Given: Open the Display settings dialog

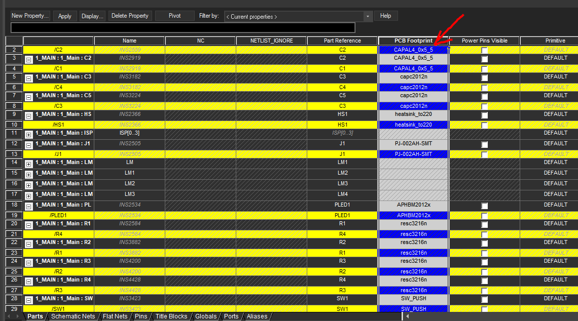Looking at the screenshot, I should coord(92,16).
